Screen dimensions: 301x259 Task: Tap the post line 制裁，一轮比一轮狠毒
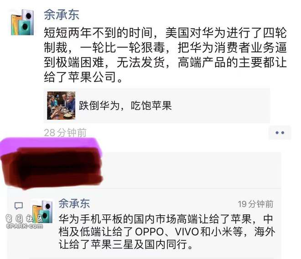pos(165,47)
